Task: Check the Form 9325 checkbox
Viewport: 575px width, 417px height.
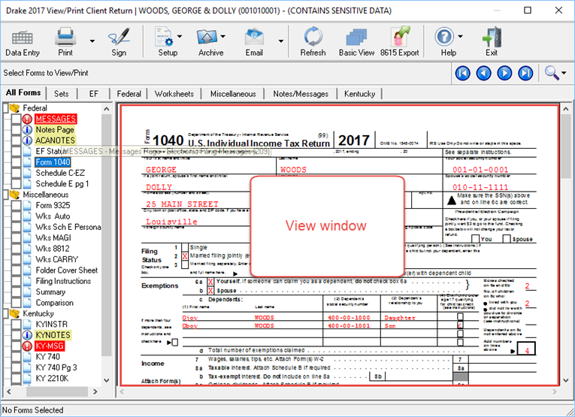Action: (16, 205)
